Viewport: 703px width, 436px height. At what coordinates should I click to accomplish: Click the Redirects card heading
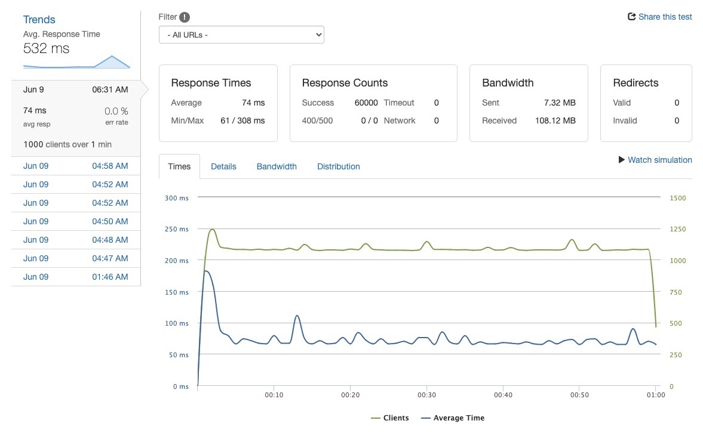(636, 83)
